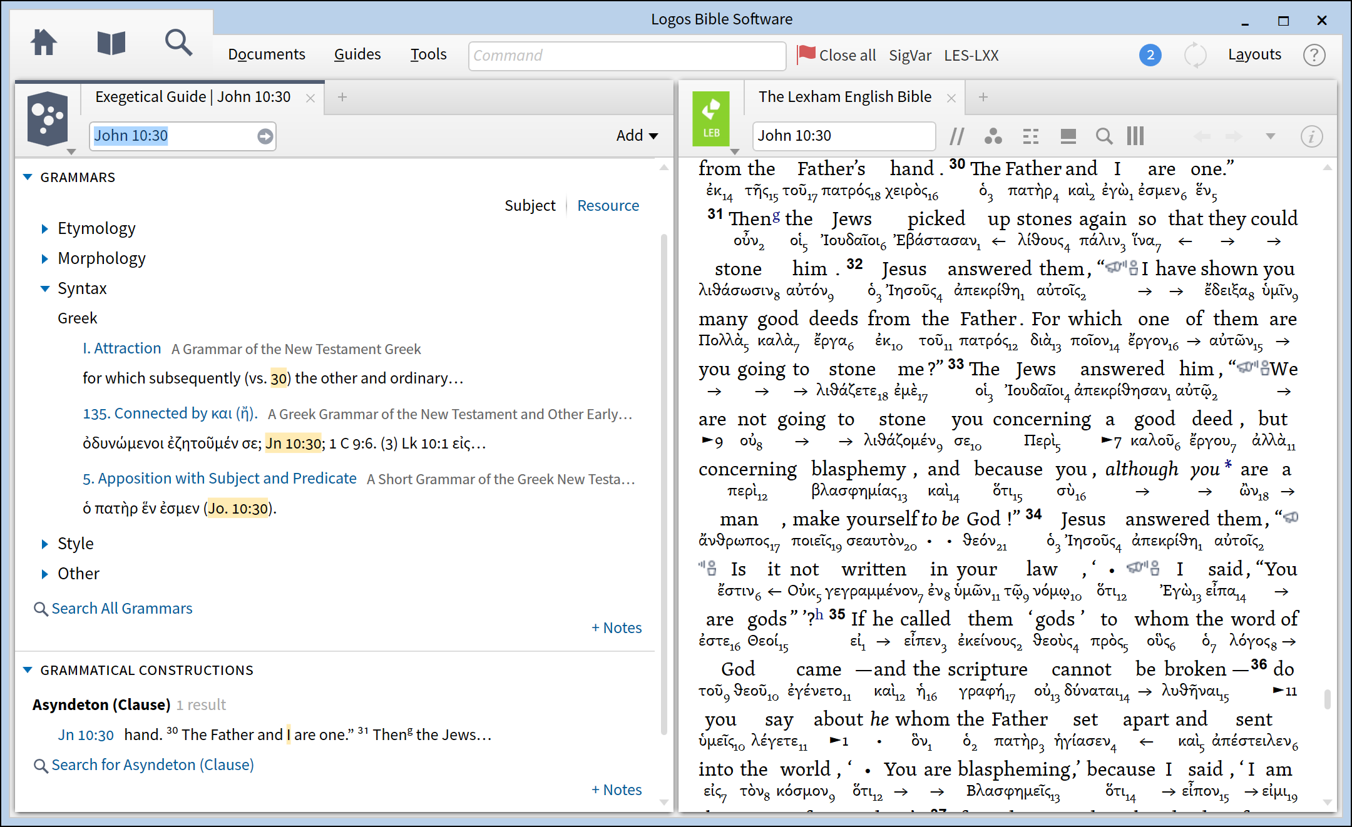Click the Command input box

pos(627,56)
